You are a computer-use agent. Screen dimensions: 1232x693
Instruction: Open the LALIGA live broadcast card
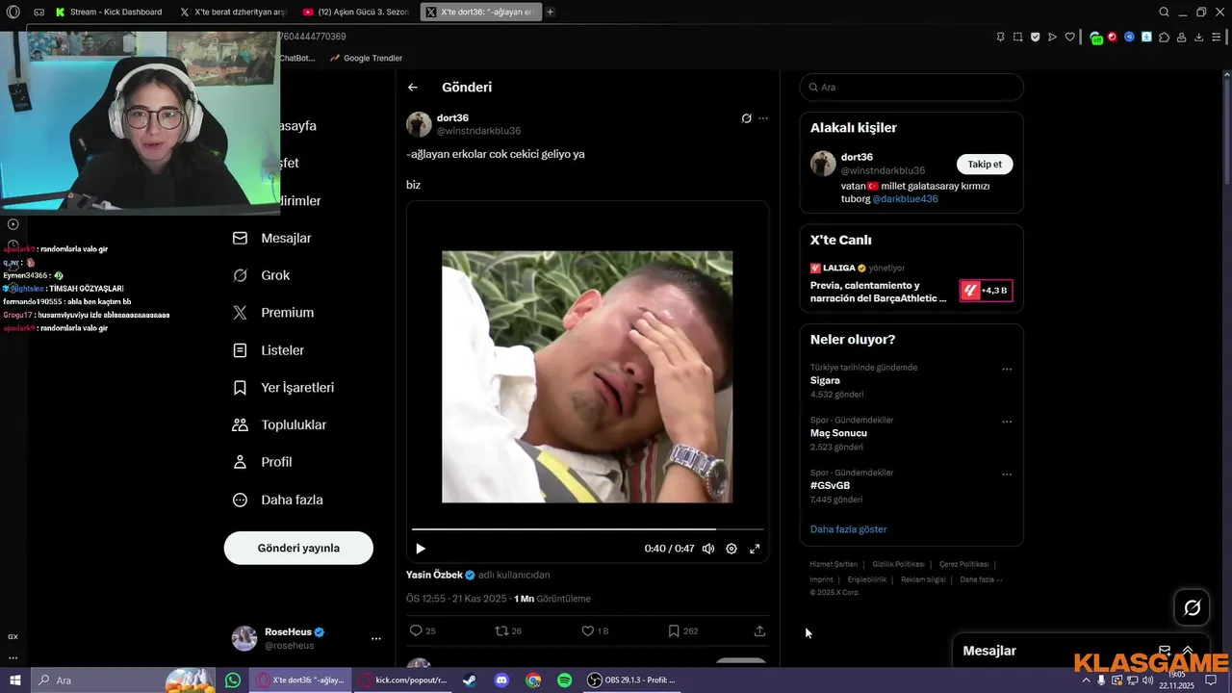[x=911, y=284]
